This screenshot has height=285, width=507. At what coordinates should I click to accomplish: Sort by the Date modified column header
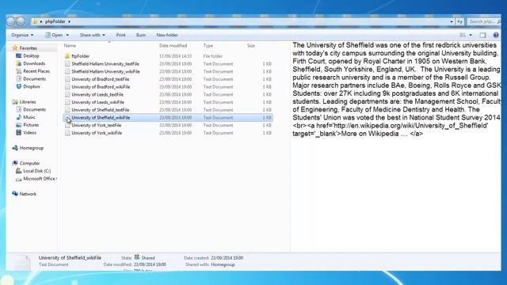coord(173,46)
